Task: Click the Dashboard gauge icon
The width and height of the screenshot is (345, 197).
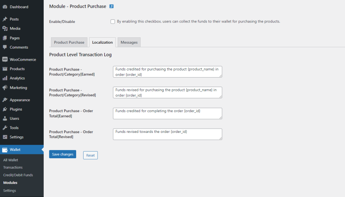Action: 5,7
